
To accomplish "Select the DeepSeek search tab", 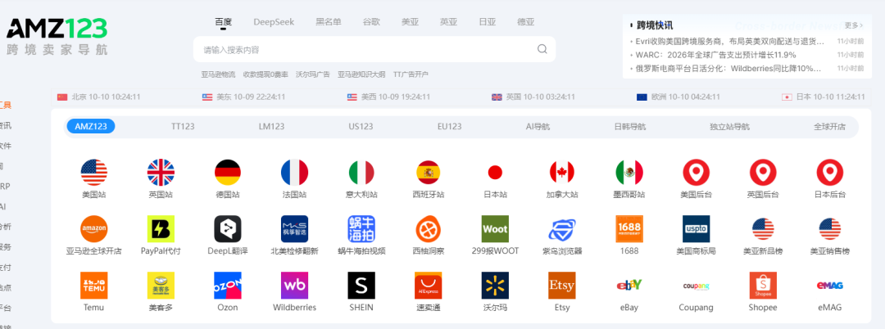I will tap(274, 22).
